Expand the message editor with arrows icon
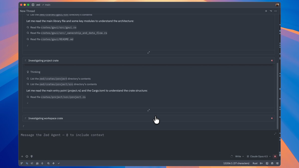299x168 pixels. coord(275,134)
